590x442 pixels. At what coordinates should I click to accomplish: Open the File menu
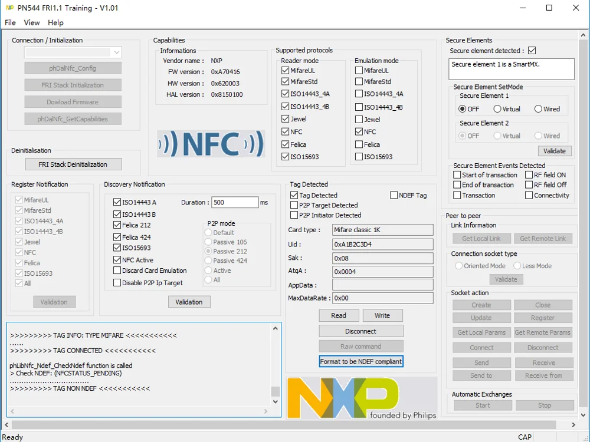tap(10, 22)
